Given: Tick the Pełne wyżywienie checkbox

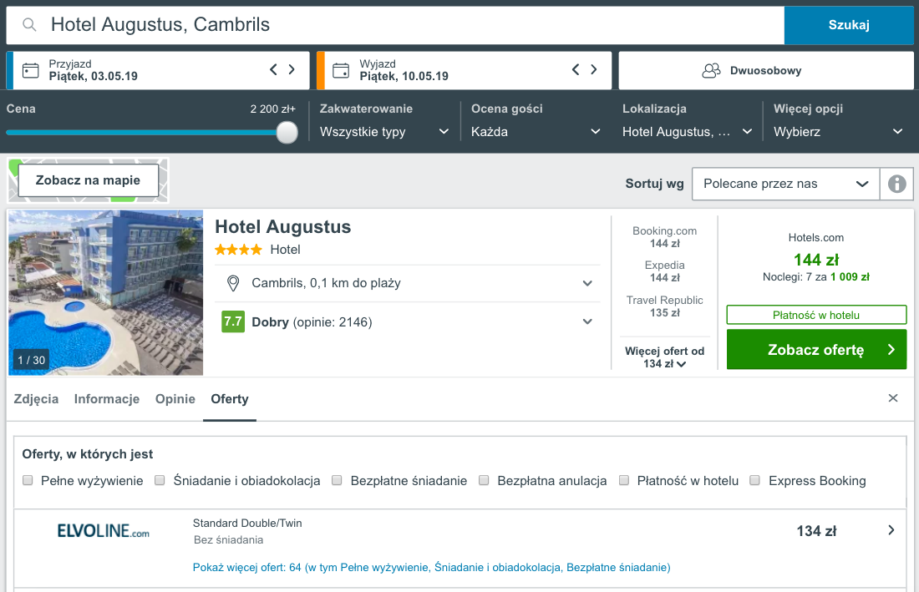Looking at the screenshot, I should click(28, 480).
